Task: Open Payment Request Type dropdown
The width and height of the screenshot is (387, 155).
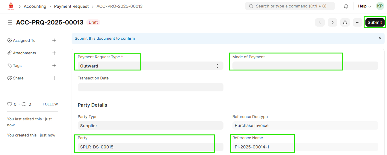Action: pos(150,66)
